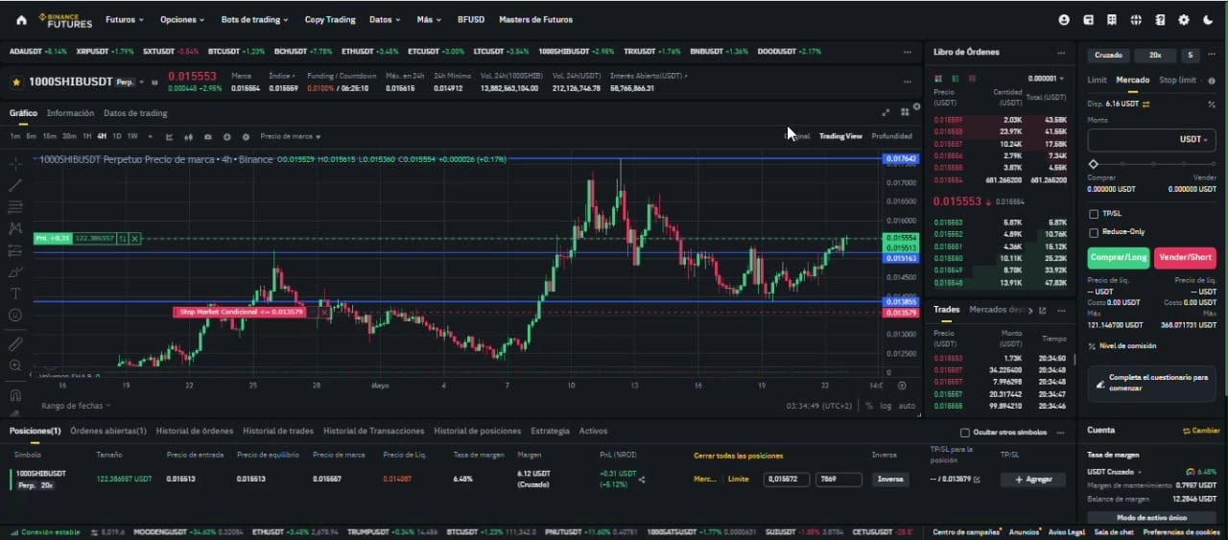Open the orders icon in top bar

[1112, 19]
